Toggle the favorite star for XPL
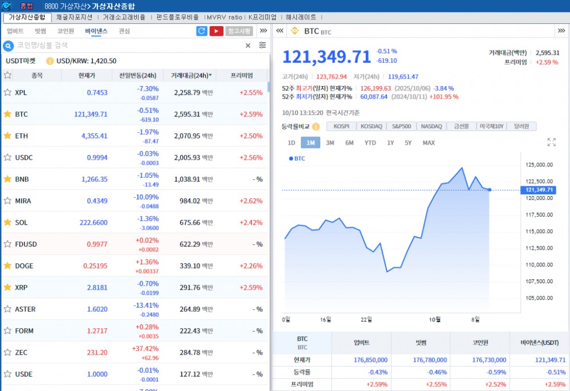The height and width of the screenshot is (391, 570). tap(7, 92)
